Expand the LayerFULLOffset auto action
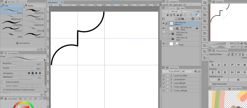The height and width of the screenshot is (108, 247). (x=171, y=76)
